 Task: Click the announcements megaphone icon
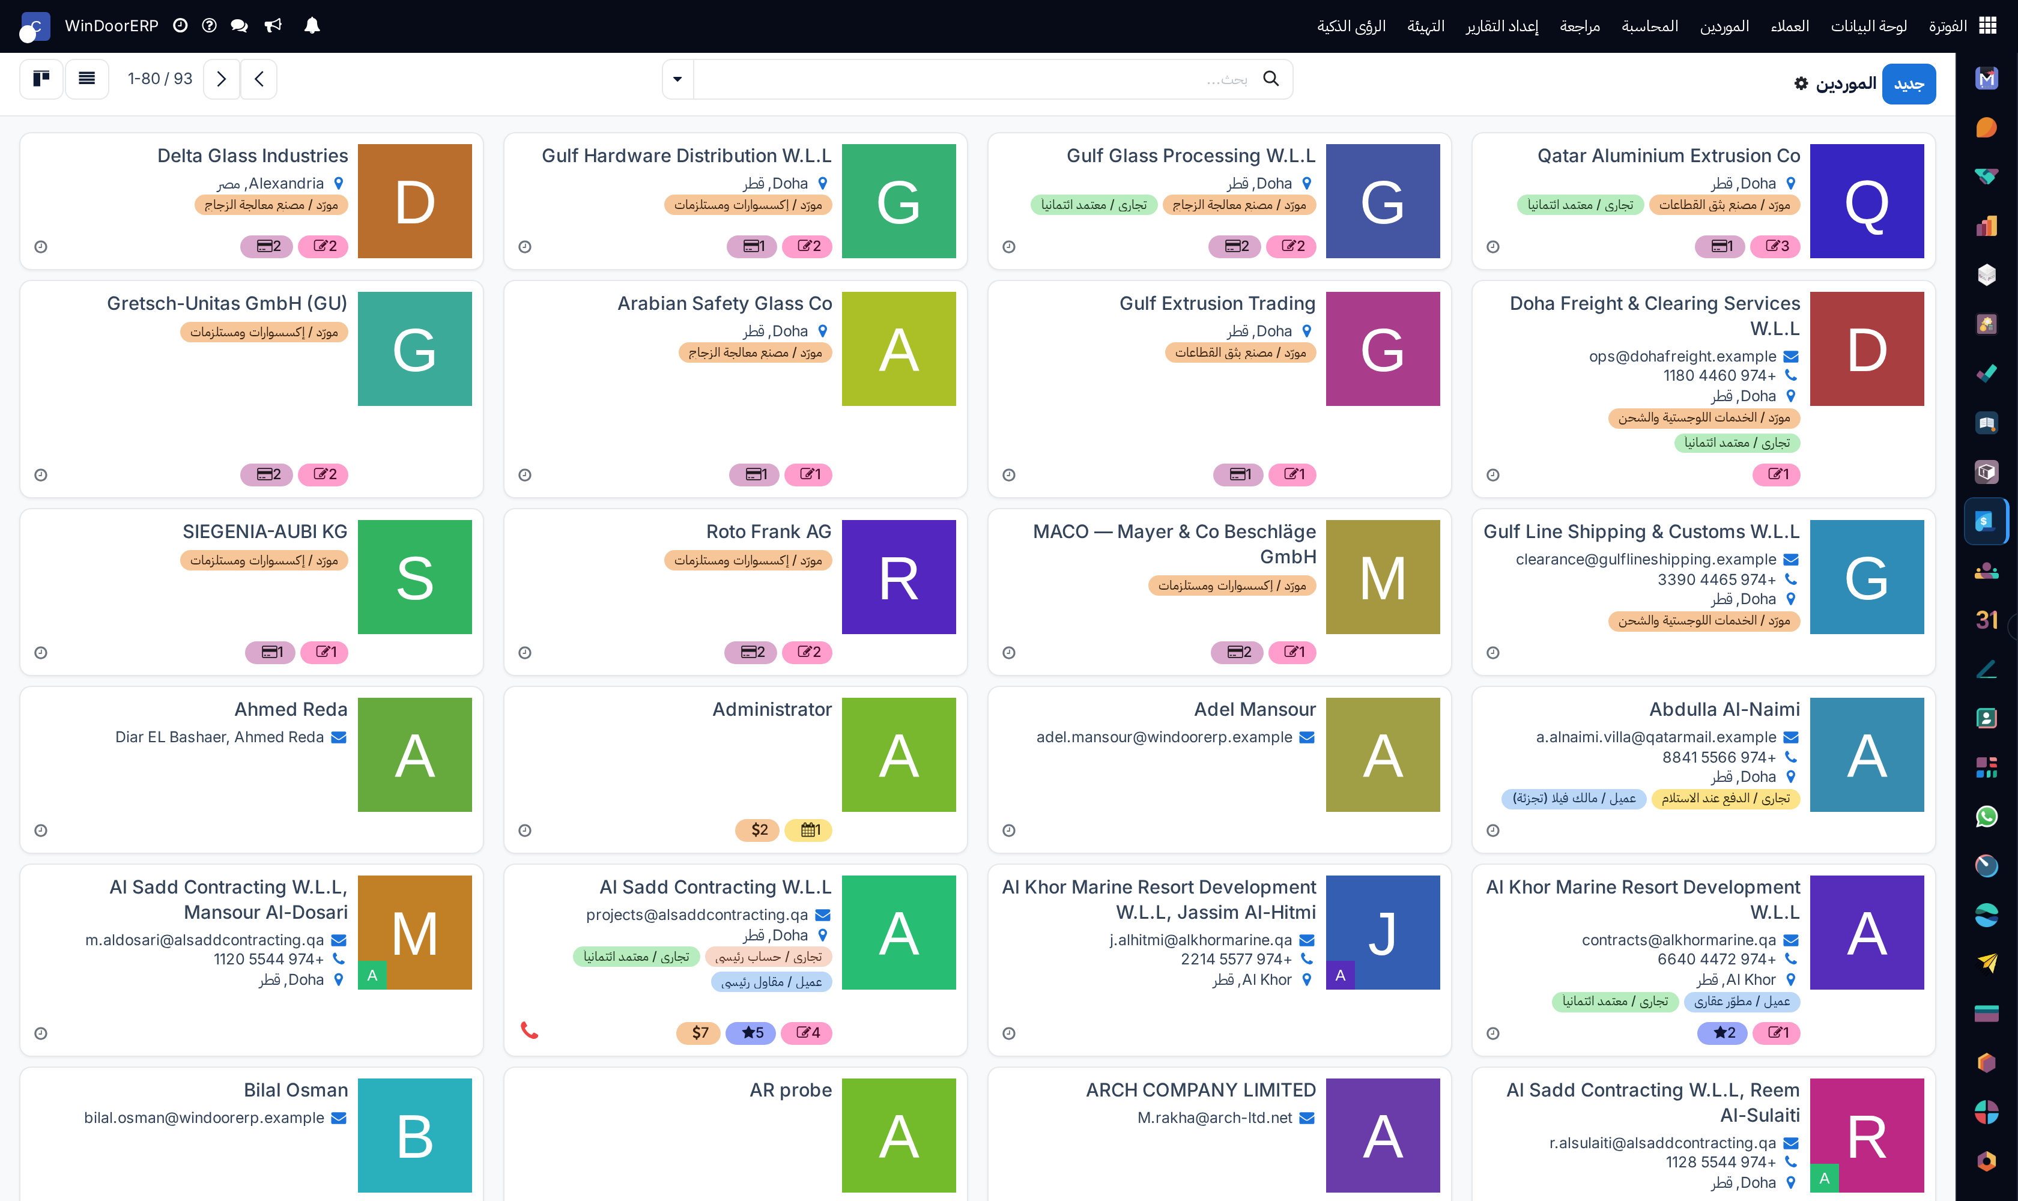274,26
